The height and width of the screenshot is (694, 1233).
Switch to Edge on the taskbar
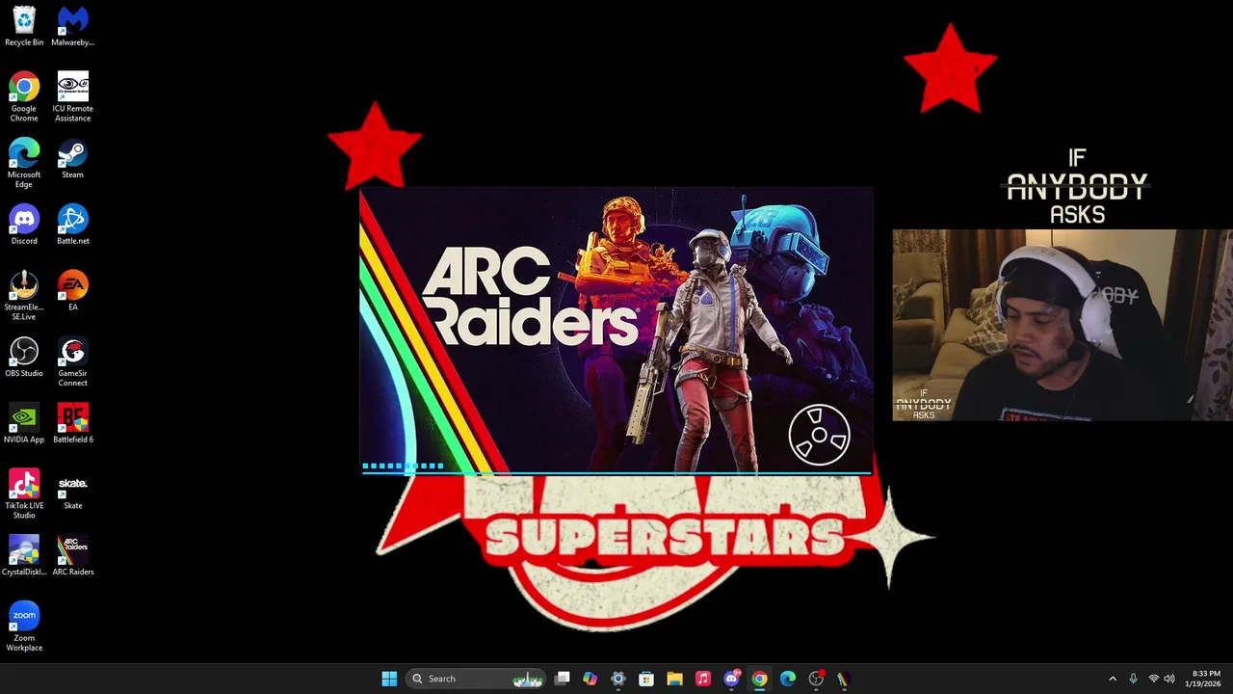click(x=788, y=679)
